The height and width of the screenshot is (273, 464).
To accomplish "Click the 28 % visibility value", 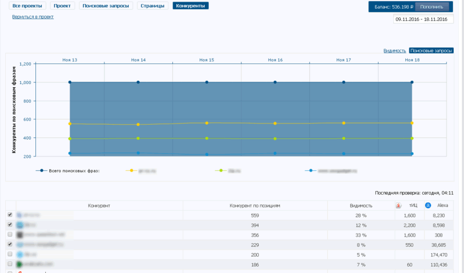I will [x=361, y=216].
